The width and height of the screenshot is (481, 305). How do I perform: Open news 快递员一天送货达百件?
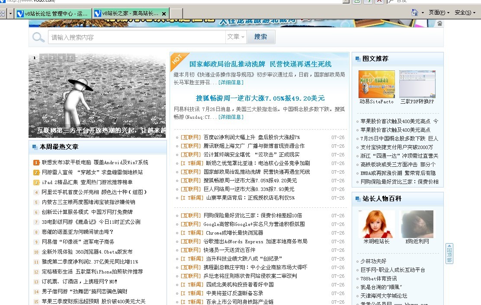[x=229, y=250]
